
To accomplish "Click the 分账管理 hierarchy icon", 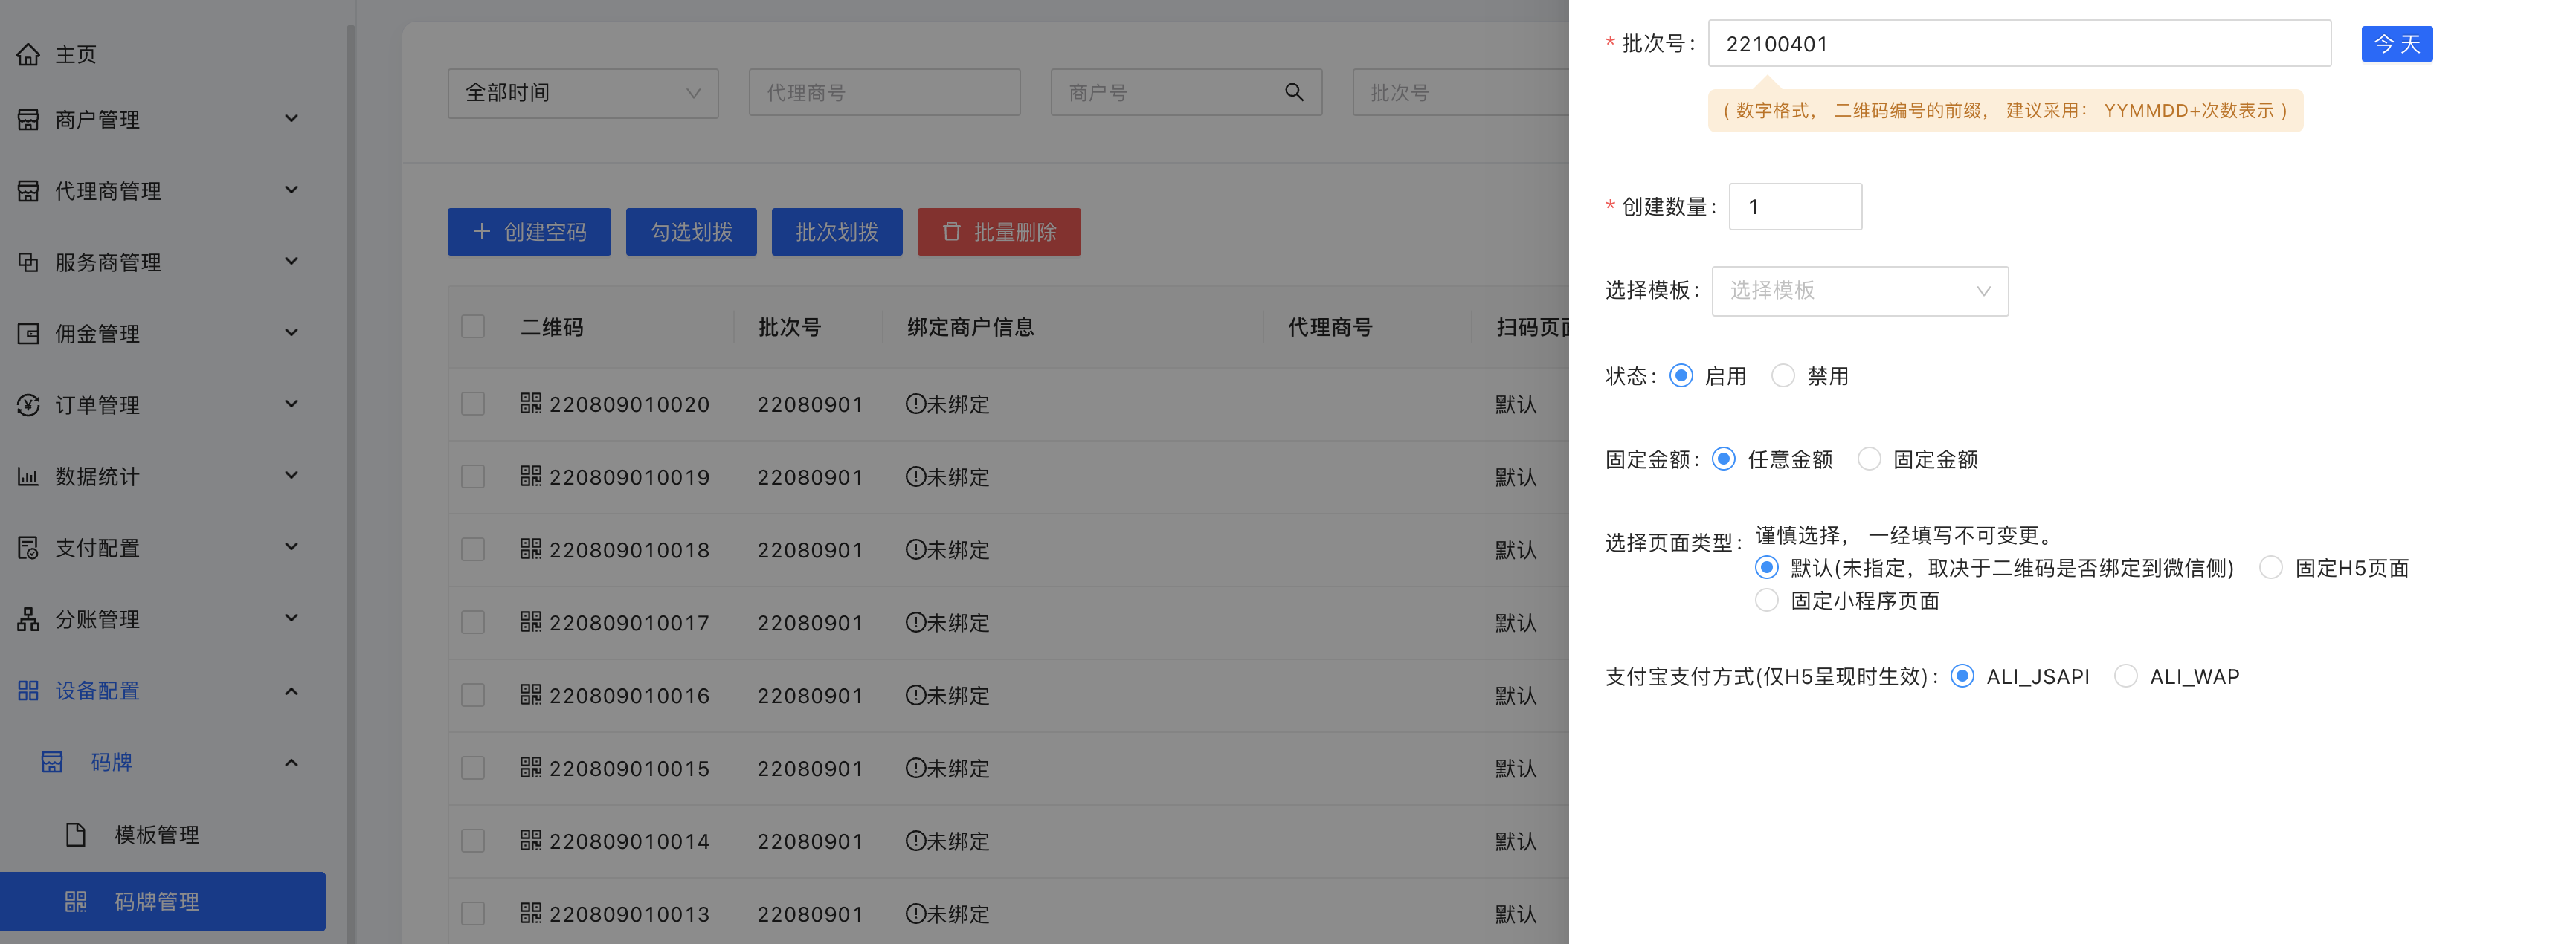I will click(x=28, y=619).
